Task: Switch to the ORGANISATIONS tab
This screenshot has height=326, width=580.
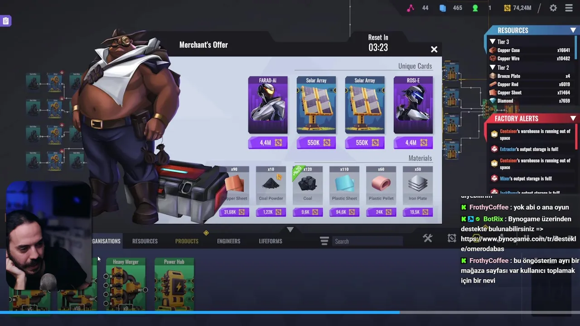Action: [x=106, y=241]
